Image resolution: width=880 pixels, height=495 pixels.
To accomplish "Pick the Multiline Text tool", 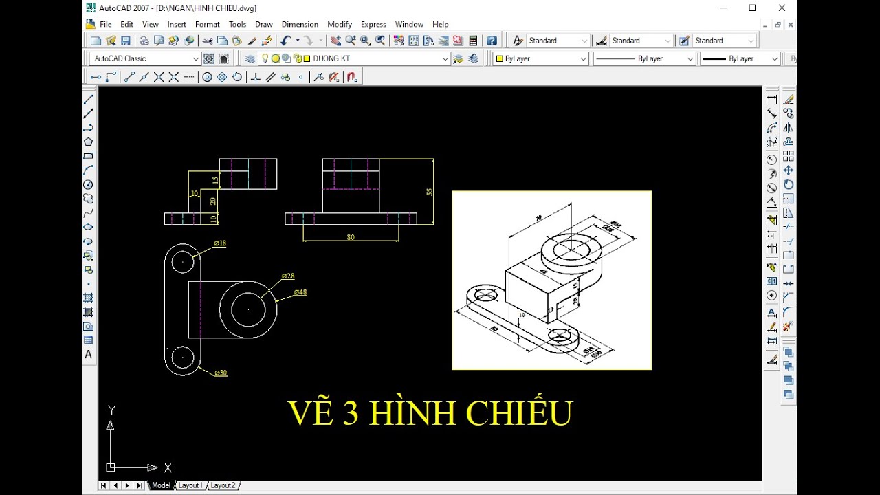I will click(x=89, y=355).
